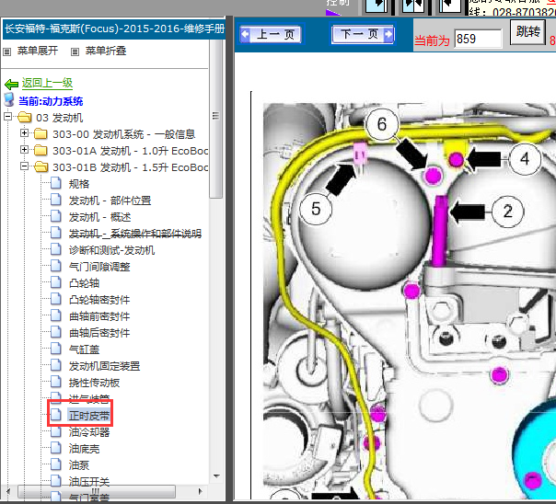The width and height of the screenshot is (556, 504).
Task: Click the 当前:动力系统 computer icon
Action: (9, 100)
